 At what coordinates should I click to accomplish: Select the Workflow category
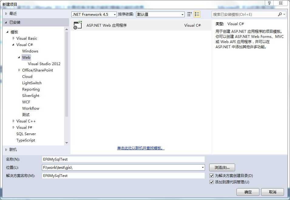click(x=31, y=108)
